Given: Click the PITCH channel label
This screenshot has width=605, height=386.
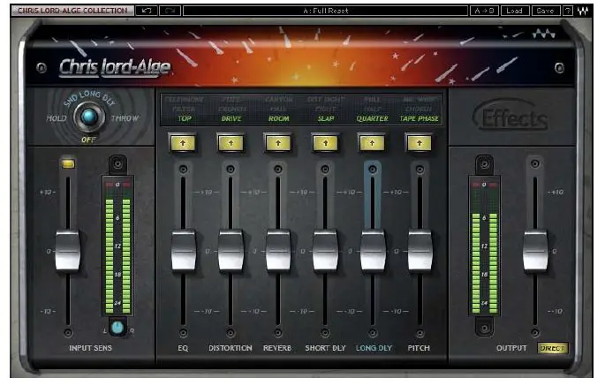Looking at the screenshot, I should pyautogui.click(x=419, y=348).
